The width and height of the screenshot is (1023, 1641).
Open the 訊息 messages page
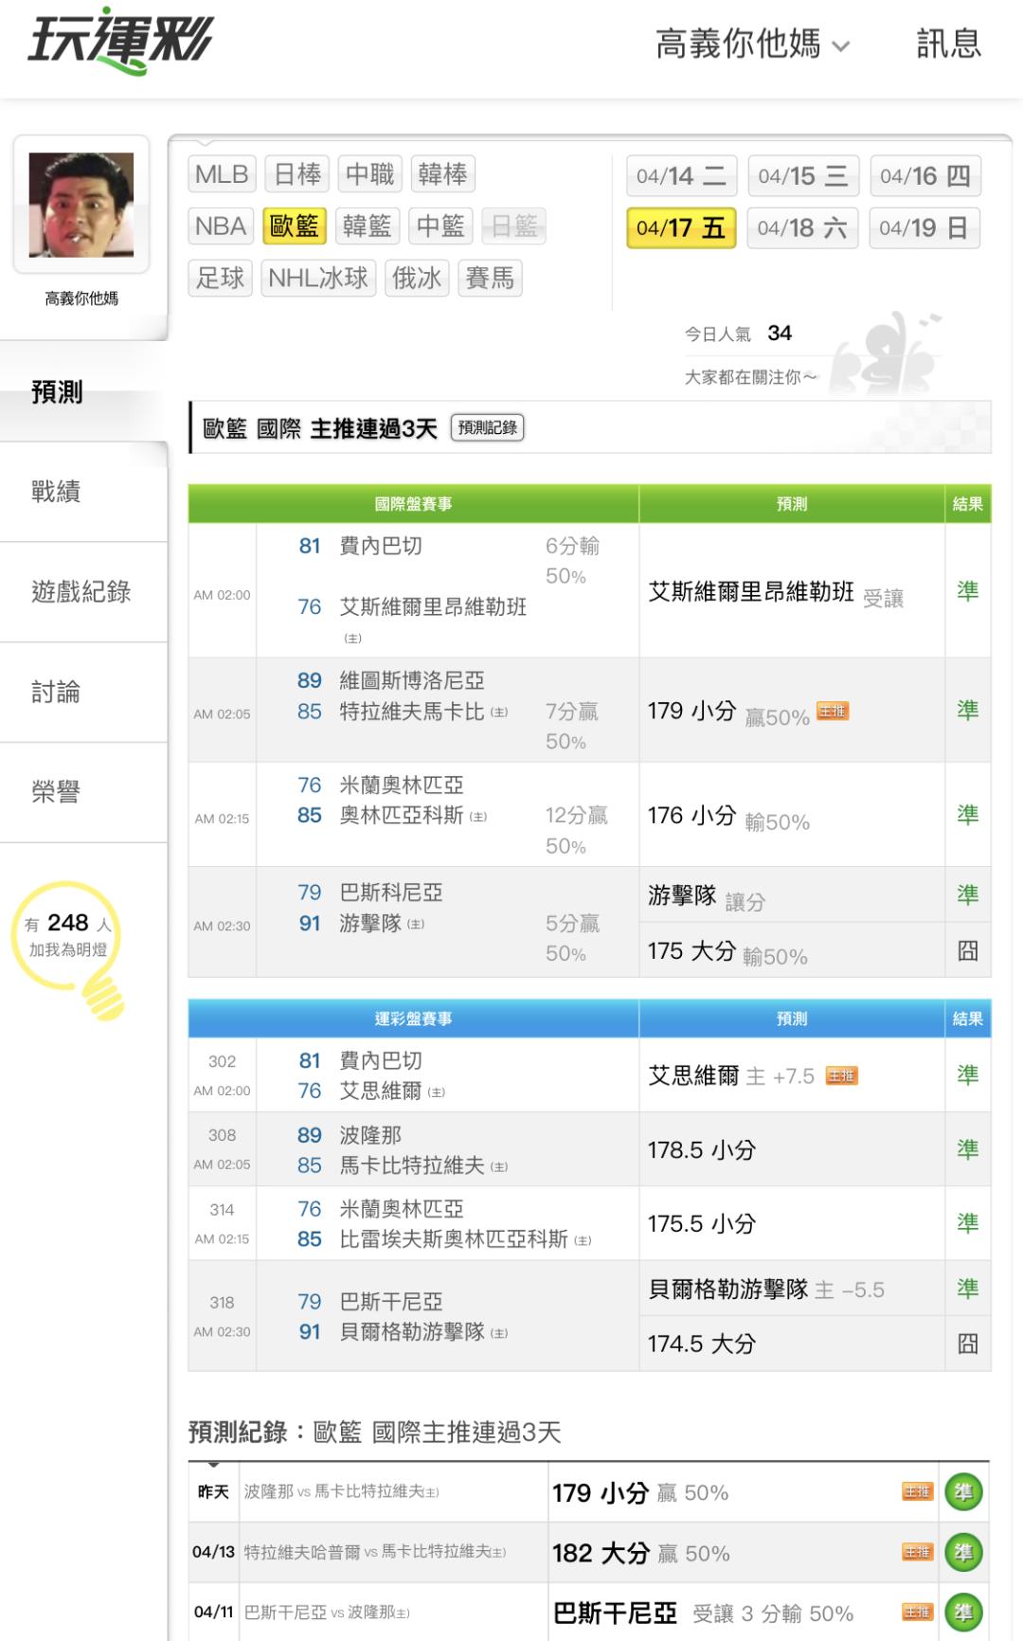pyautogui.click(x=948, y=44)
